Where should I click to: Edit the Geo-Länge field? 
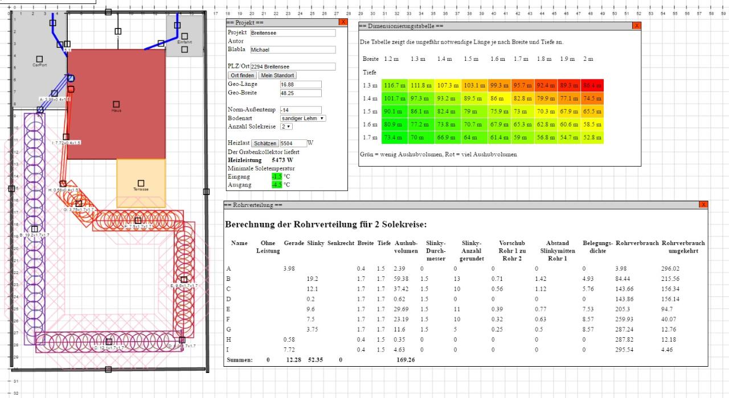(301, 84)
